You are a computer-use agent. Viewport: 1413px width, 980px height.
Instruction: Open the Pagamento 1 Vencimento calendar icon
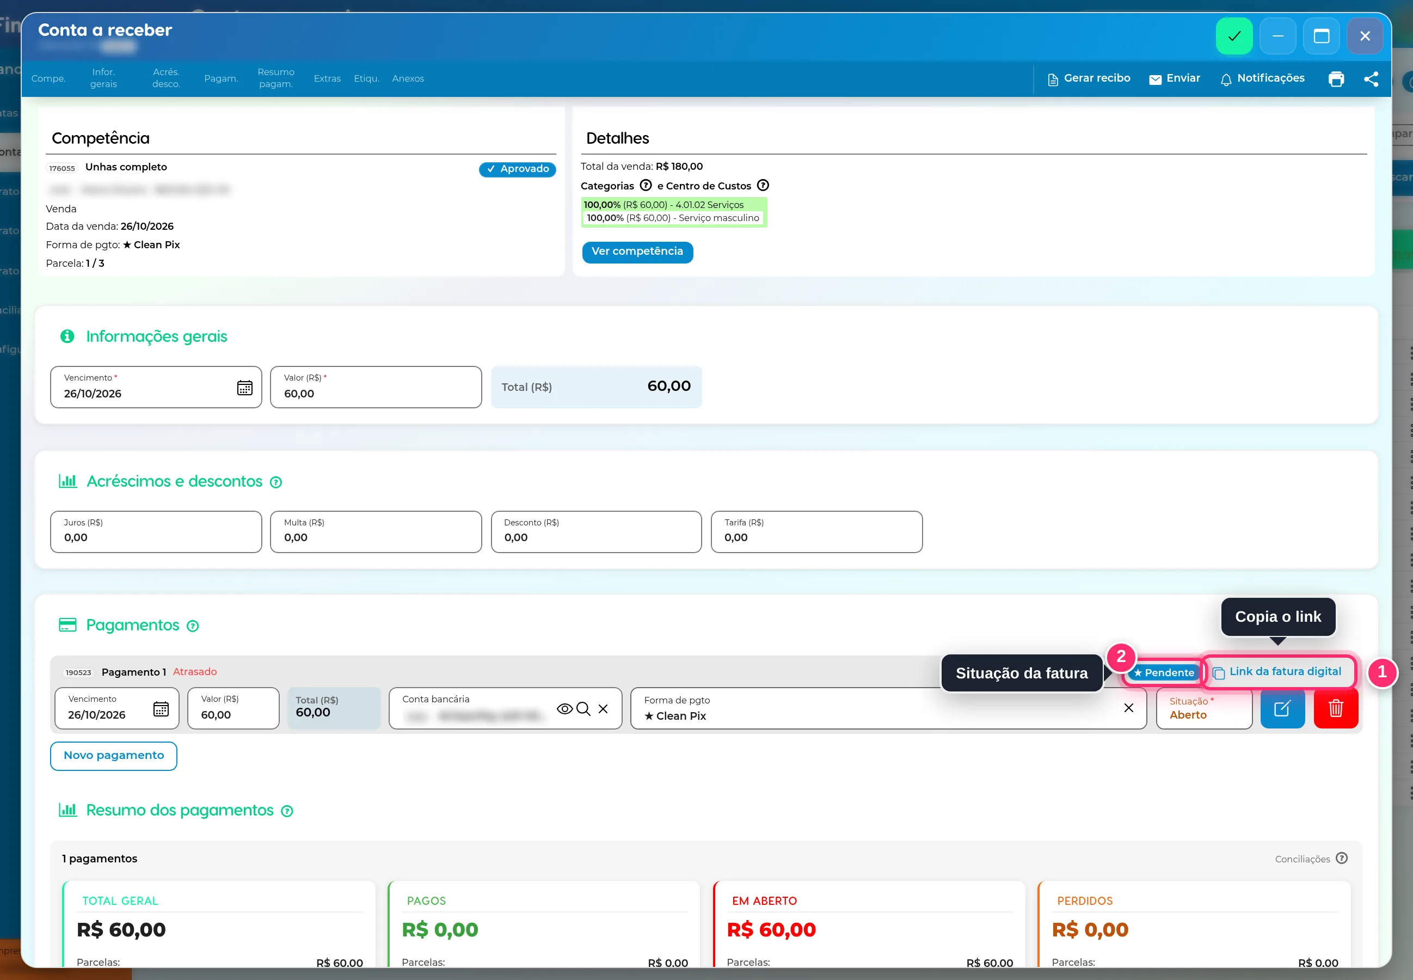click(x=161, y=709)
